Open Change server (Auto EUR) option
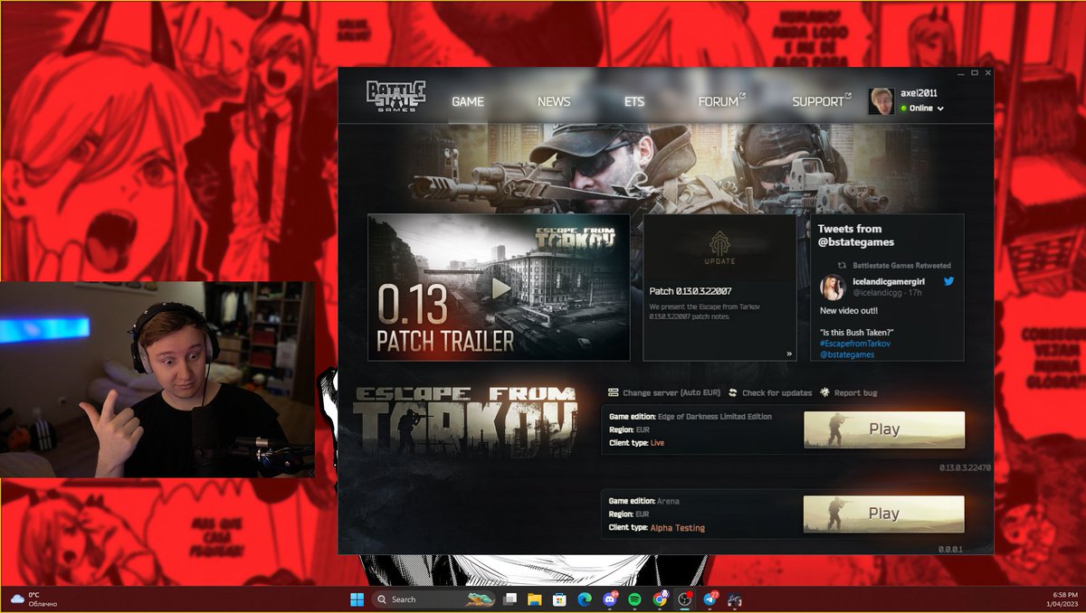This screenshot has width=1086, height=613. (672, 392)
